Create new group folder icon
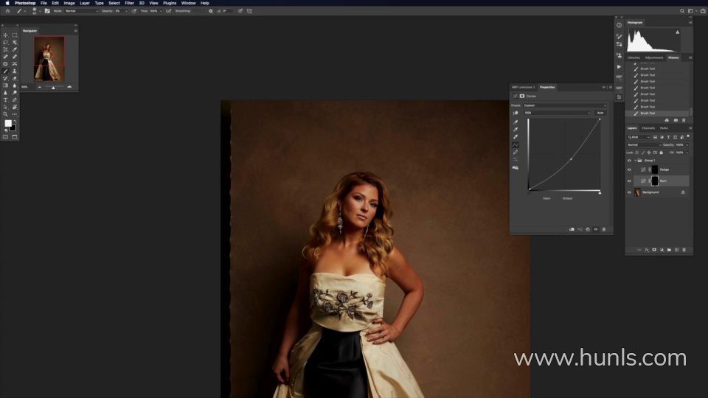Viewport: 708px width, 398px height. pyautogui.click(x=669, y=250)
